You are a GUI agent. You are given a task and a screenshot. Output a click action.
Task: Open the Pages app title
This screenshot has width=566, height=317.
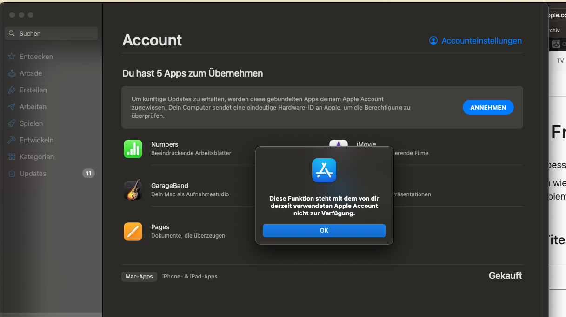[160, 227]
